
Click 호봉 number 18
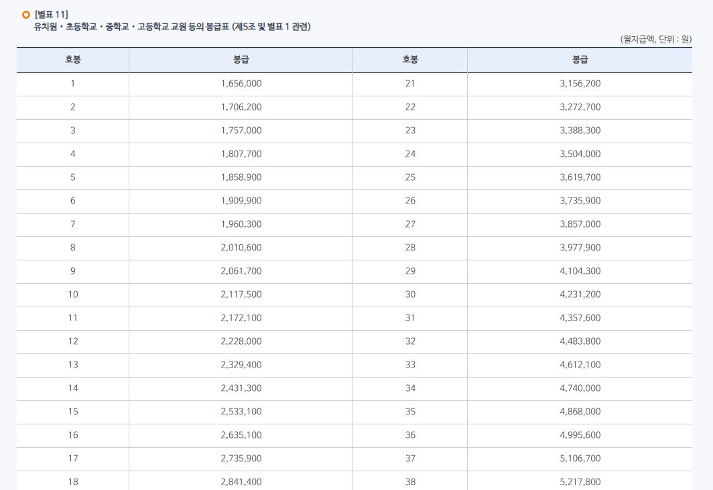73,482
